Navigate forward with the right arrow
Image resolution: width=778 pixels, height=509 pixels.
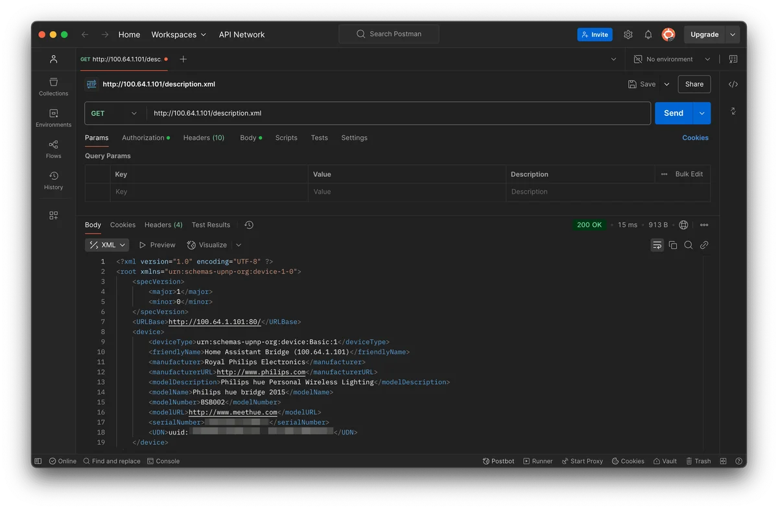105,34
